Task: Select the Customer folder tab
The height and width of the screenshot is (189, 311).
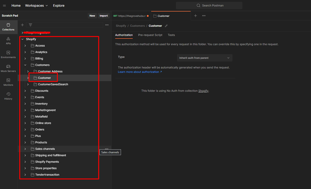Action: click(171, 16)
